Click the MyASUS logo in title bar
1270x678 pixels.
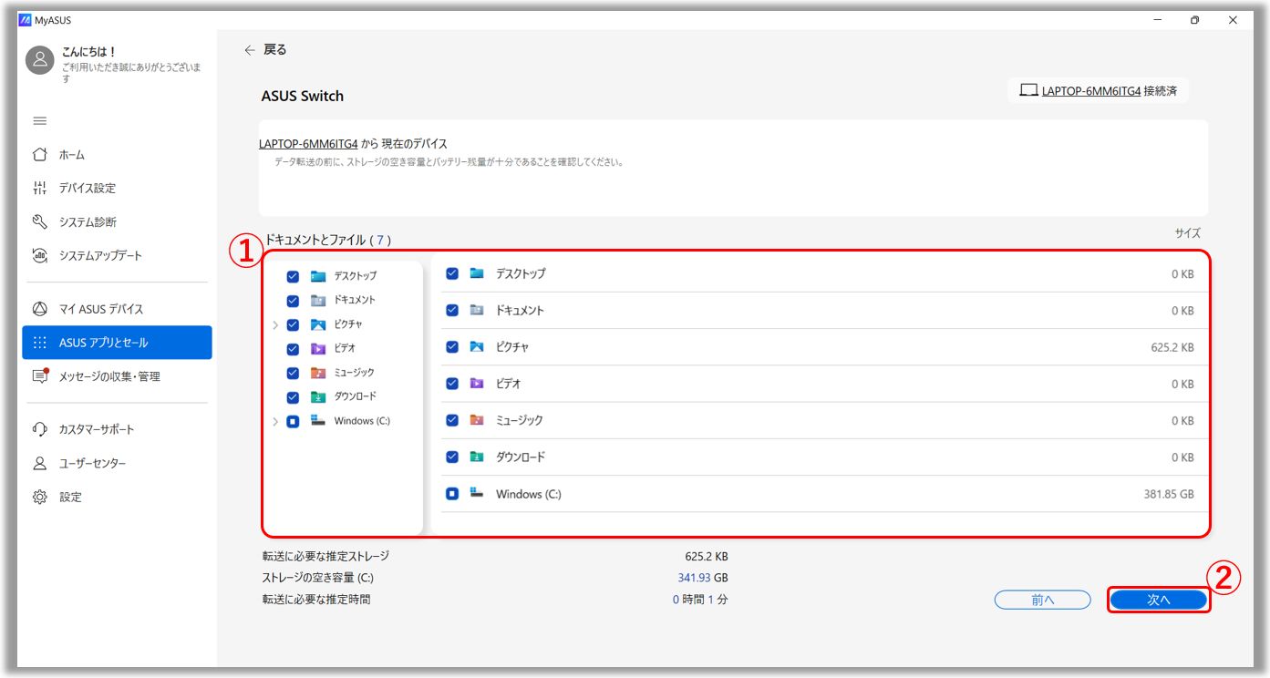(25, 20)
